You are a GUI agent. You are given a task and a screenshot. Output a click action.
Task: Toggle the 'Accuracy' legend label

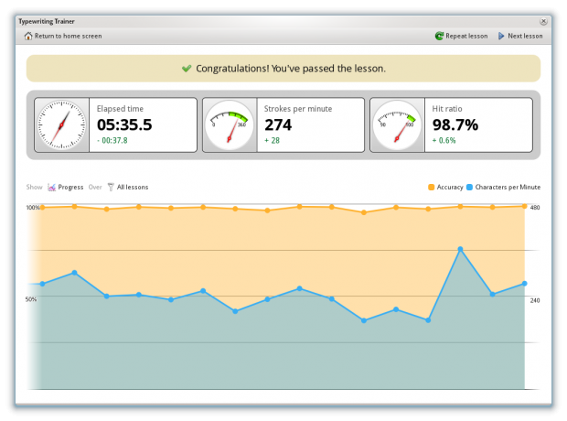(x=450, y=187)
